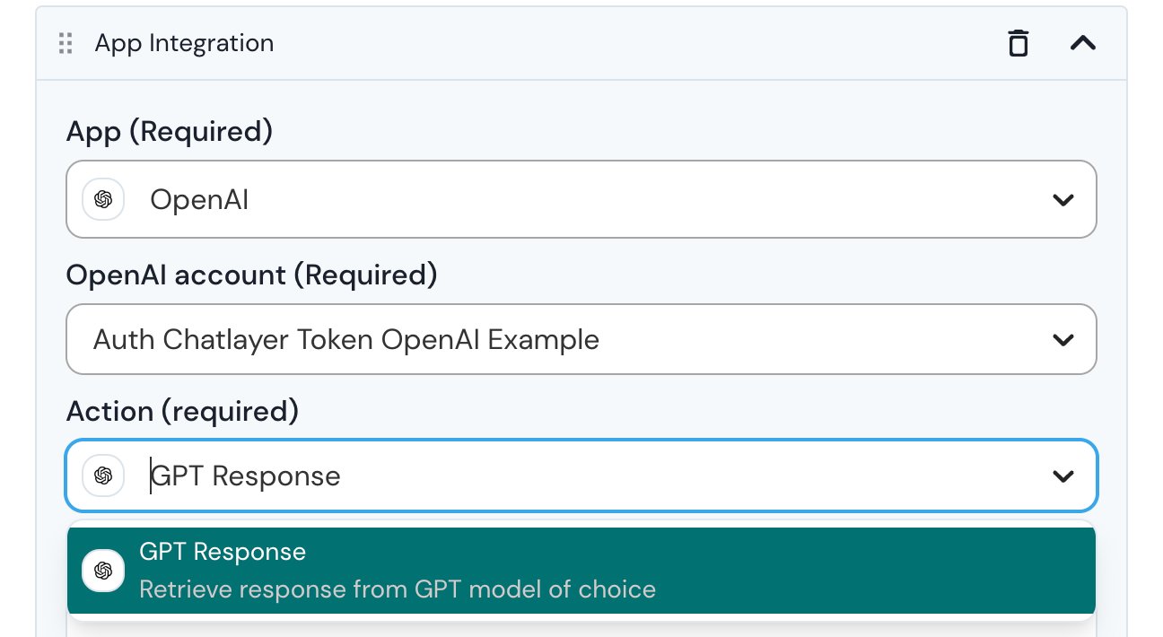Select the GPT Response option from list
This screenshot has width=1163, height=637.
[223, 552]
